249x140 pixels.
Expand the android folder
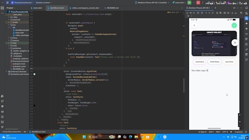coord(9,20)
